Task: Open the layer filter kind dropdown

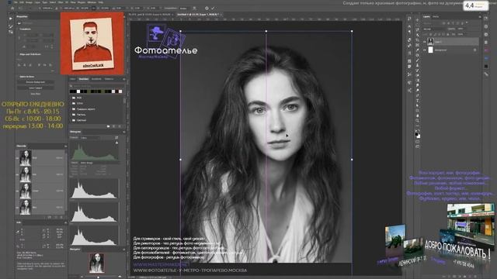Action: click(x=431, y=23)
